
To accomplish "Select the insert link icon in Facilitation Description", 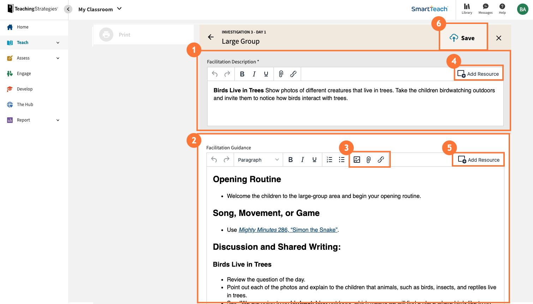I will 293,74.
